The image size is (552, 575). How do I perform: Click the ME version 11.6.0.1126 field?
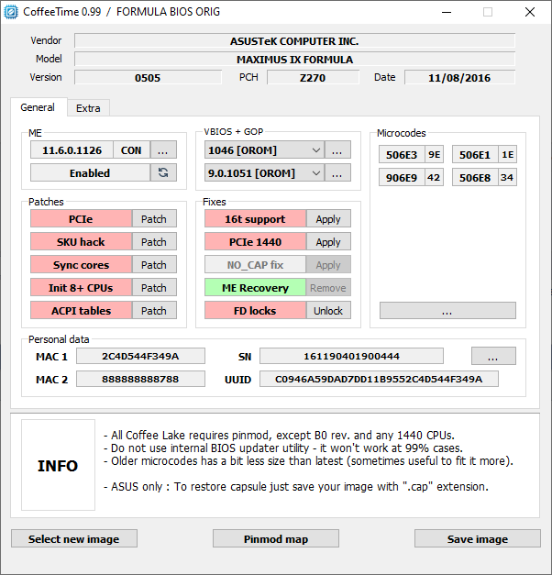tap(72, 150)
